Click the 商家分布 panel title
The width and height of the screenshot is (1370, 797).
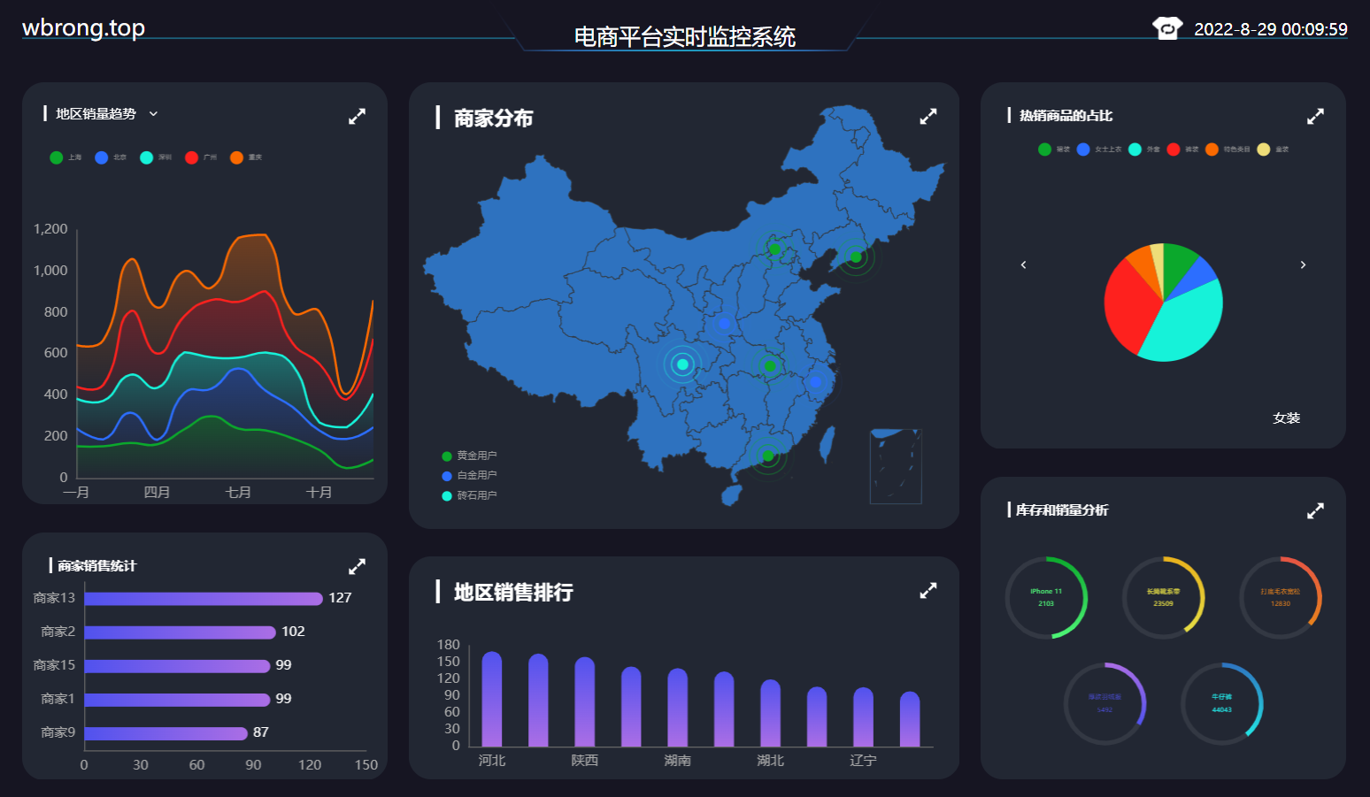tap(493, 118)
